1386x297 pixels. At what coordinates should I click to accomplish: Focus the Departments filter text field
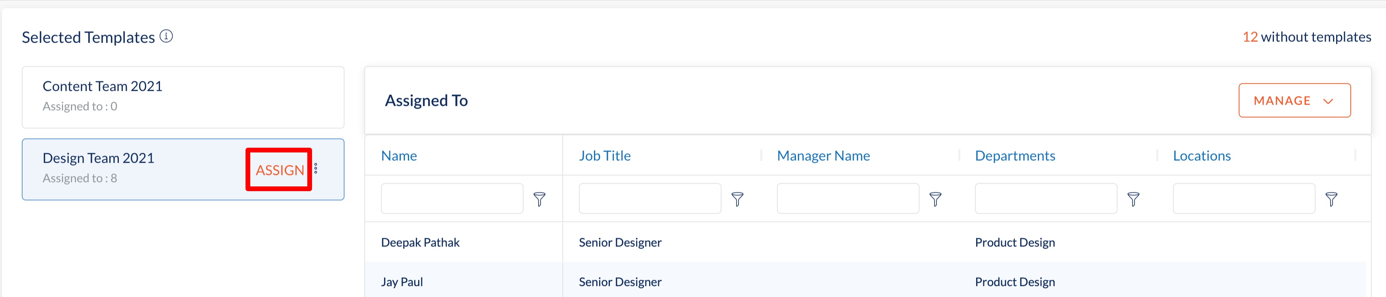click(x=1046, y=199)
